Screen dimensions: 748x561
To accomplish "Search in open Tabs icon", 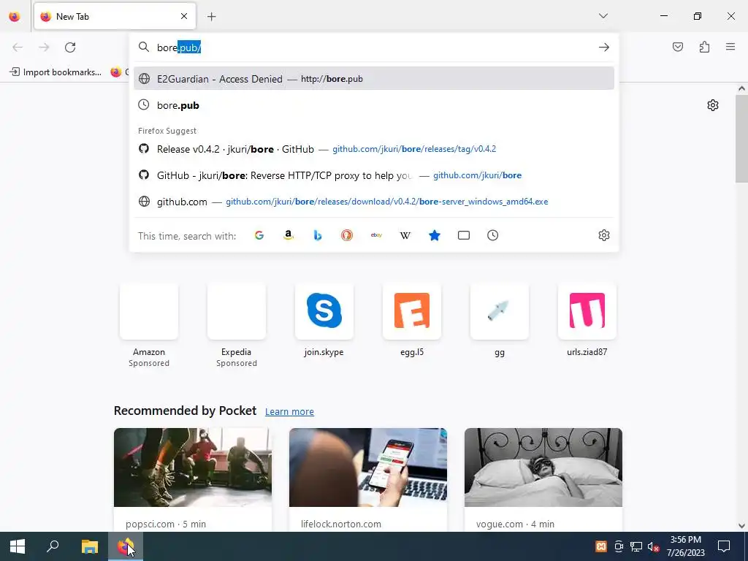I will click(464, 235).
